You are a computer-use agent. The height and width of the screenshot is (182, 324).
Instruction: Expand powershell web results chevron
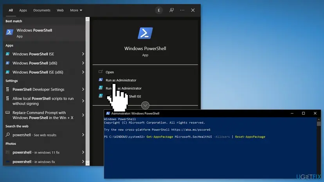coord(83,135)
